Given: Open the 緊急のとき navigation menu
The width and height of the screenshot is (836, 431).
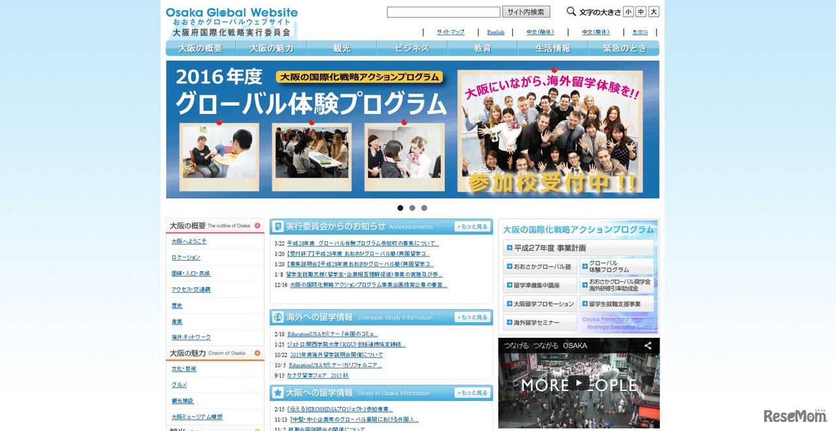Looking at the screenshot, I should pos(624,48).
